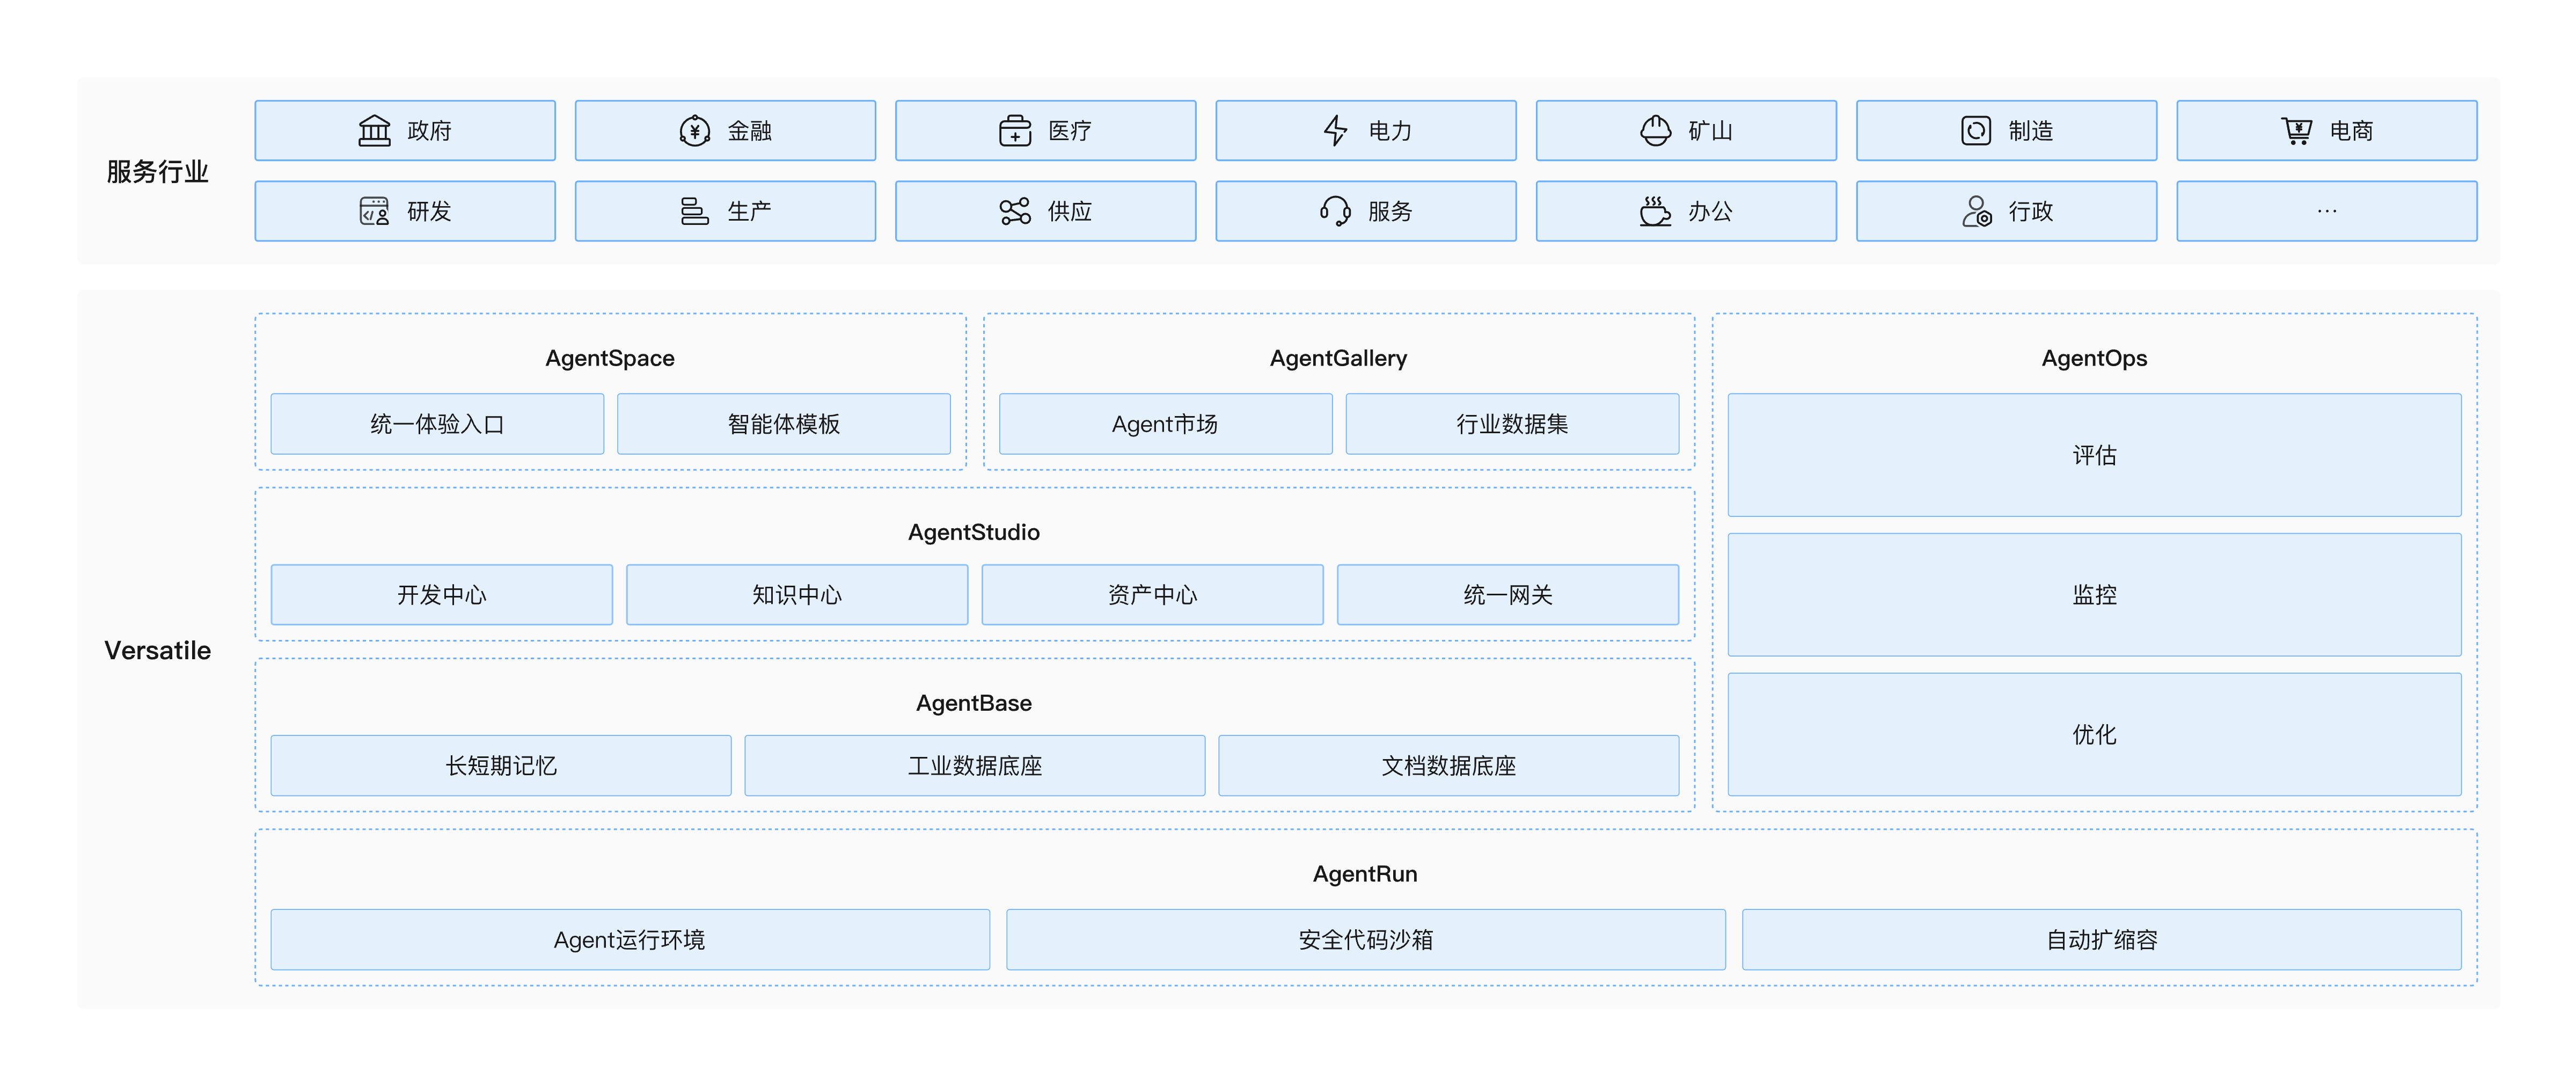This screenshot has height=1086, width=2576.
Task: Click the mining helmet icon
Action: (1655, 131)
